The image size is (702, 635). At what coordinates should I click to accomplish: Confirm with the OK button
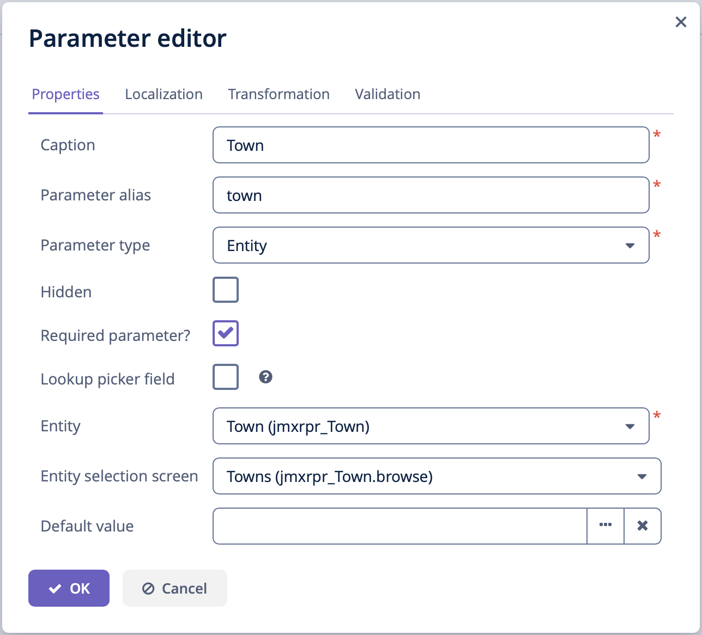[x=69, y=588]
